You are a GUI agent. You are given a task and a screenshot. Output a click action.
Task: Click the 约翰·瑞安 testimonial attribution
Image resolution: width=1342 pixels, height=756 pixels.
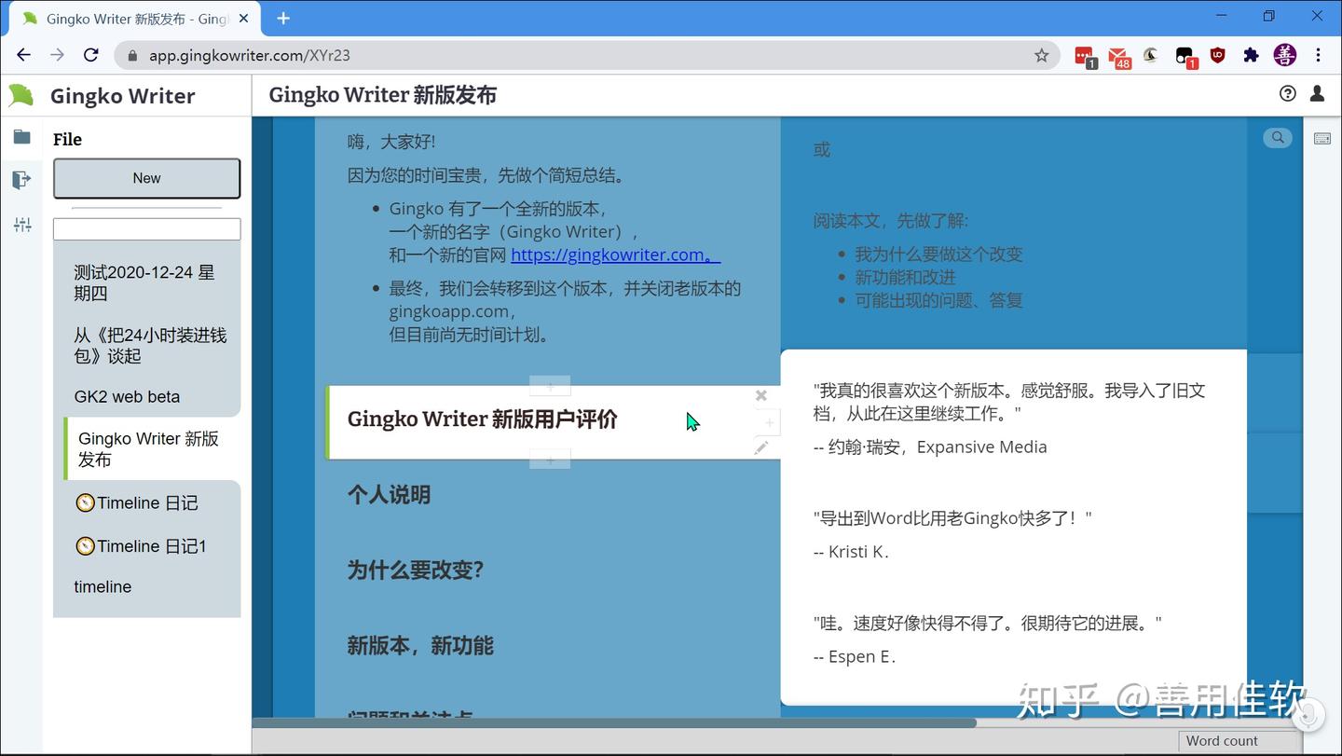point(930,447)
